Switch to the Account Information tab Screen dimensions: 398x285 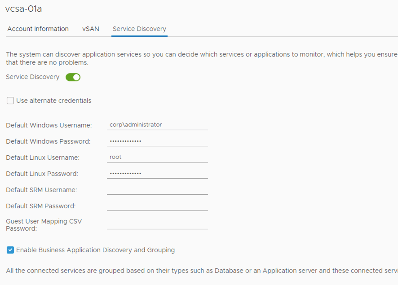click(38, 29)
